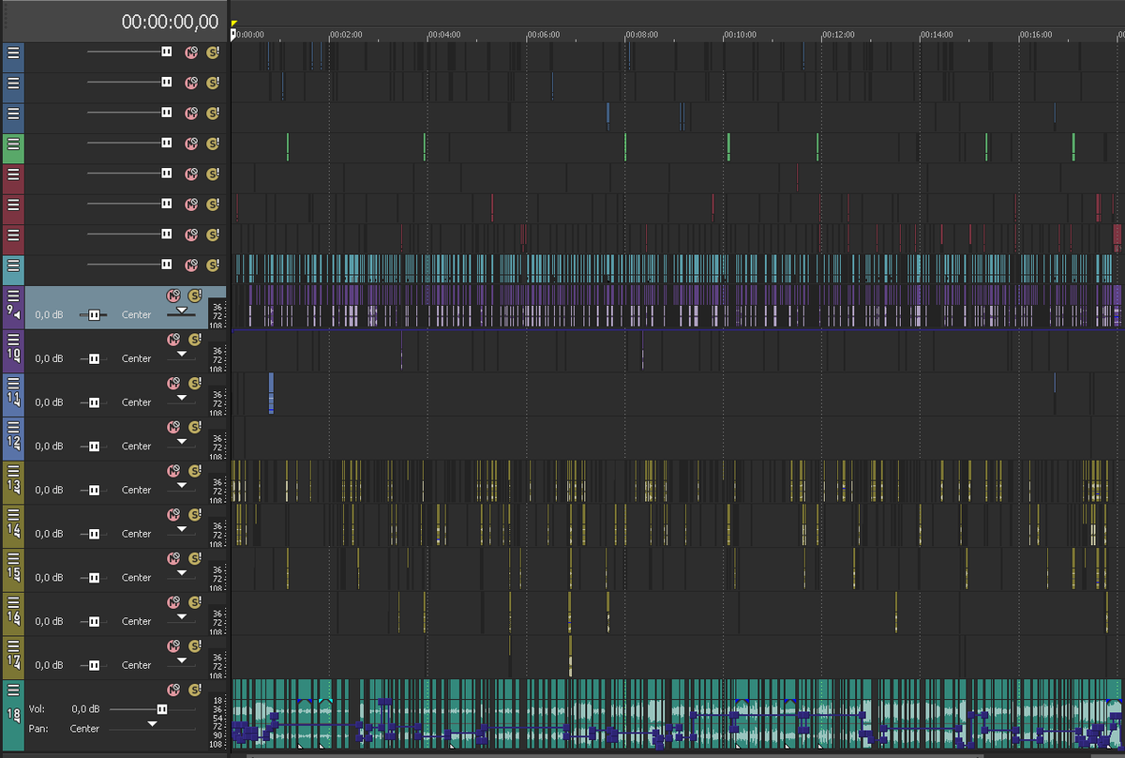Image resolution: width=1125 pixels, height=758 pixels.
Task: Solo track 9
Action: (195, 295)
